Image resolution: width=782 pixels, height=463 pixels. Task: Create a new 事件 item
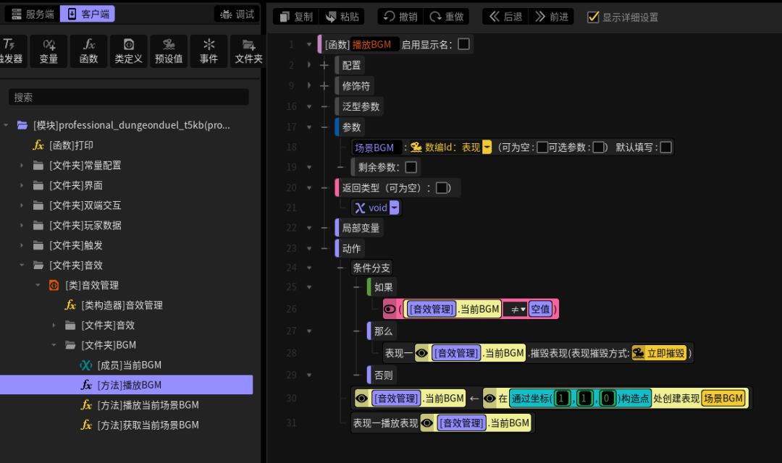tap(209, 51)
